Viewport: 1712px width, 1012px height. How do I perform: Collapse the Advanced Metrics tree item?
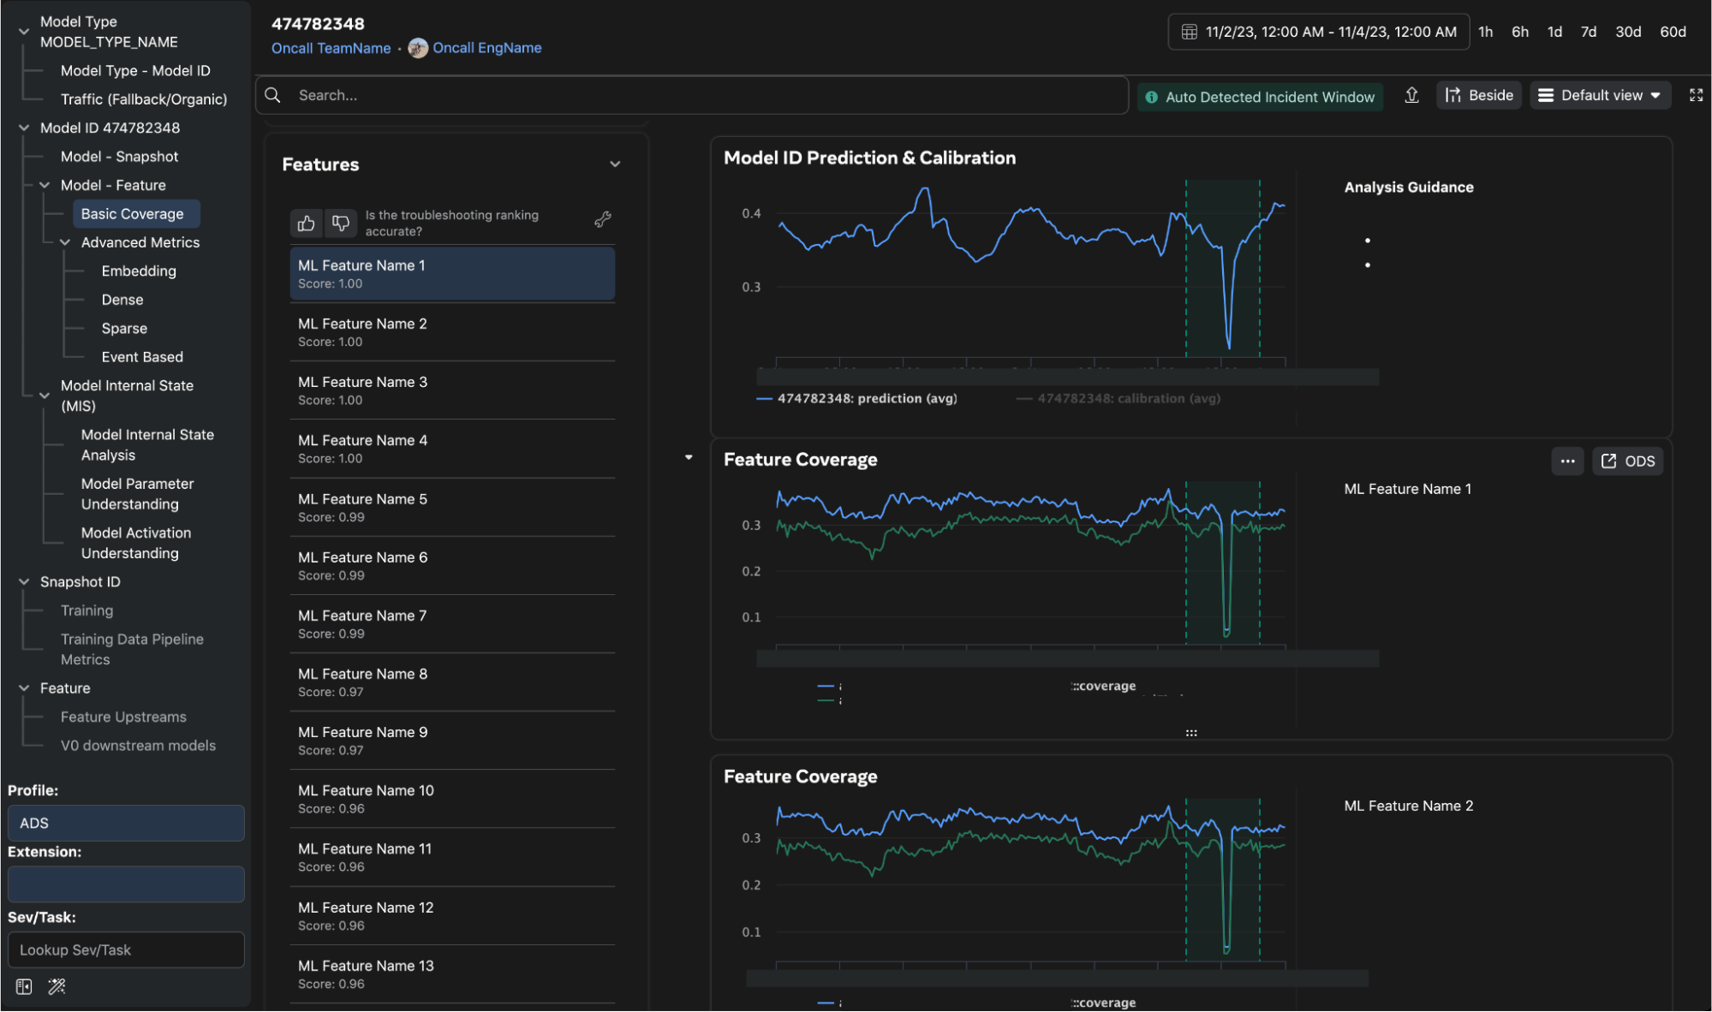click(x=65, y=241)
